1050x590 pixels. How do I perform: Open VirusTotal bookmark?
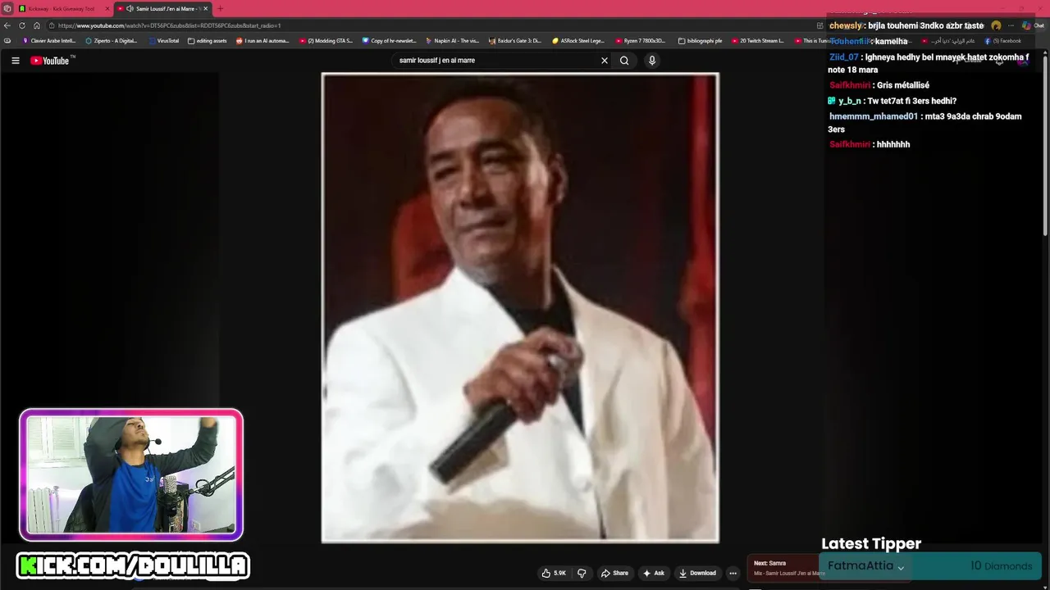163,40
